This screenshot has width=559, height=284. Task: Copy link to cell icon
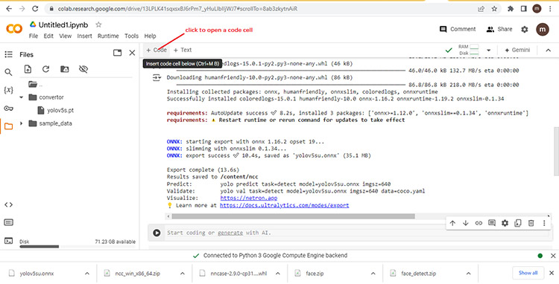[x=479, y=223]
